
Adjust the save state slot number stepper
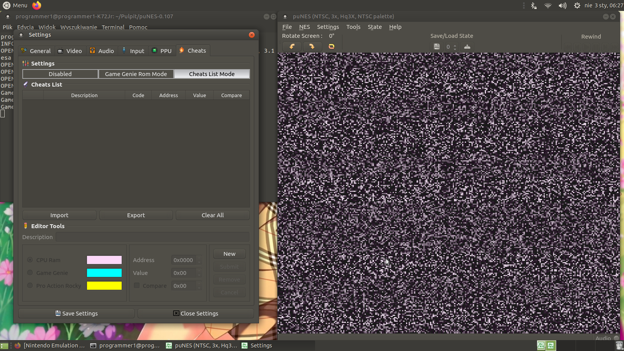point(455,47)
